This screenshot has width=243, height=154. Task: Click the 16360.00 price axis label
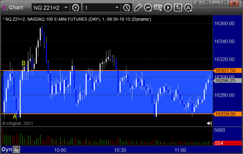[x=224, y=24]
